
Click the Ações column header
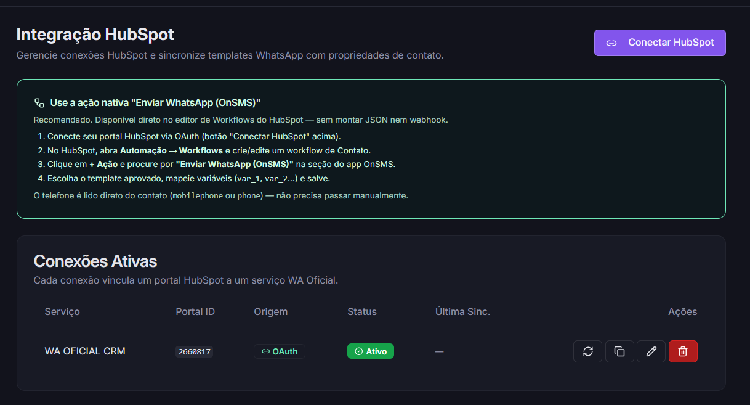682,312
